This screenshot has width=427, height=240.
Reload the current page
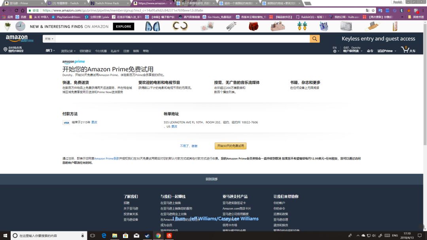pyautogui.click(x=16, y=10)
